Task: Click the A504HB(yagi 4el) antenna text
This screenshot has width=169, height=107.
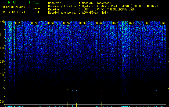Action: click(x=95, y=13)
